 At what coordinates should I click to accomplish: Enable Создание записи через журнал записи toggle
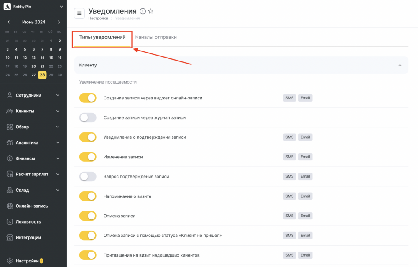coord(88,118)
